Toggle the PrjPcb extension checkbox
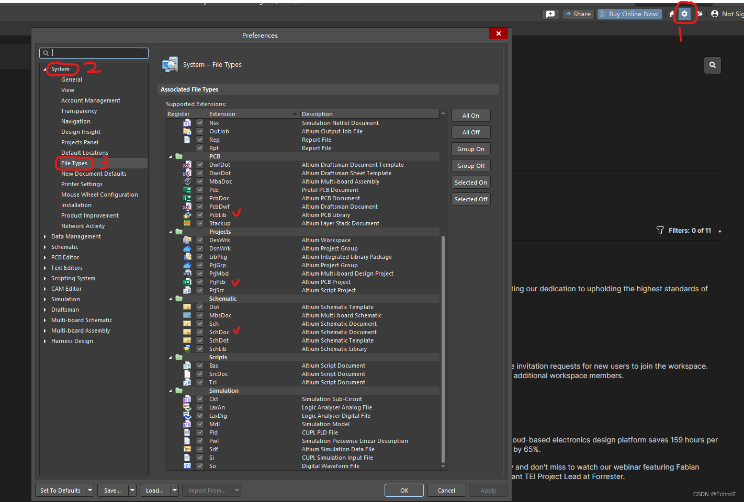 [x=200, y=282]
